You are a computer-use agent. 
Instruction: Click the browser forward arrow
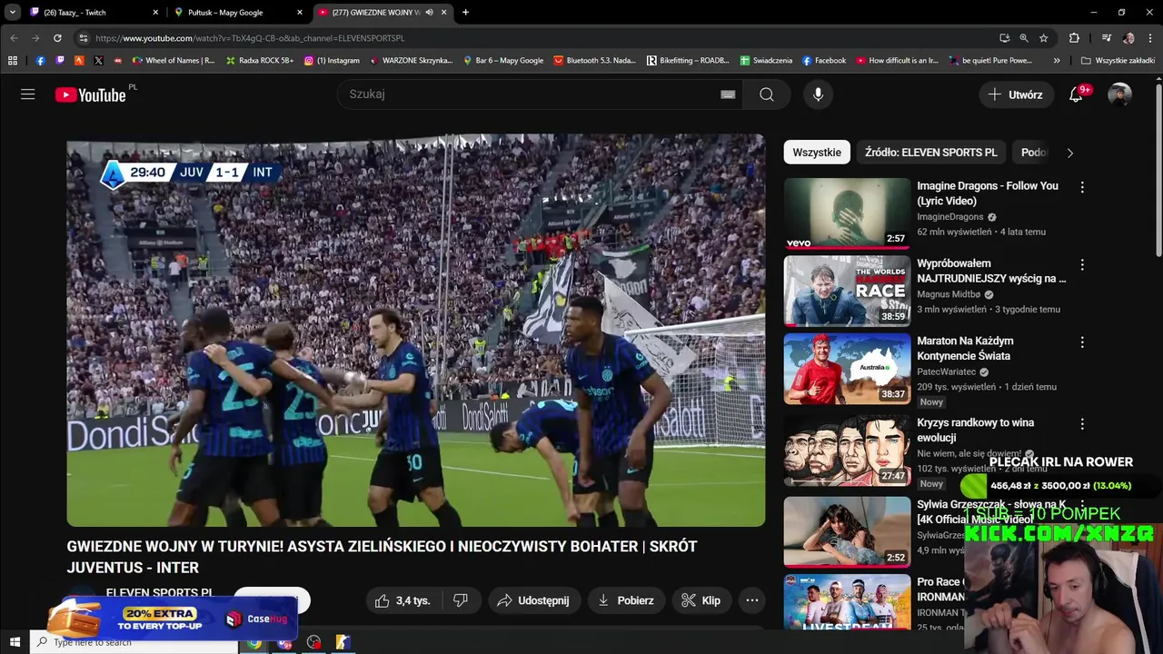click(x=35, y=38)
